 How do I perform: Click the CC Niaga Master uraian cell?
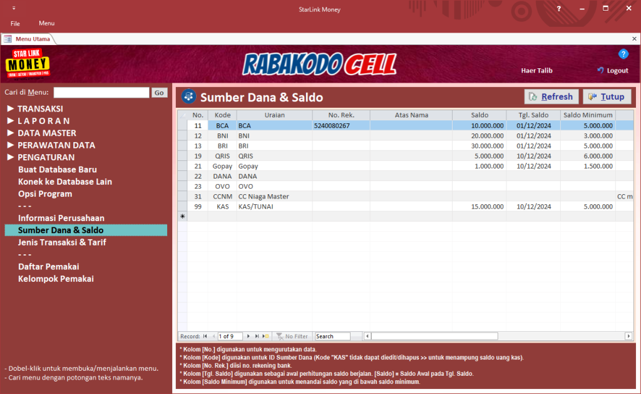pyautogui.click(x=274, y=197)
